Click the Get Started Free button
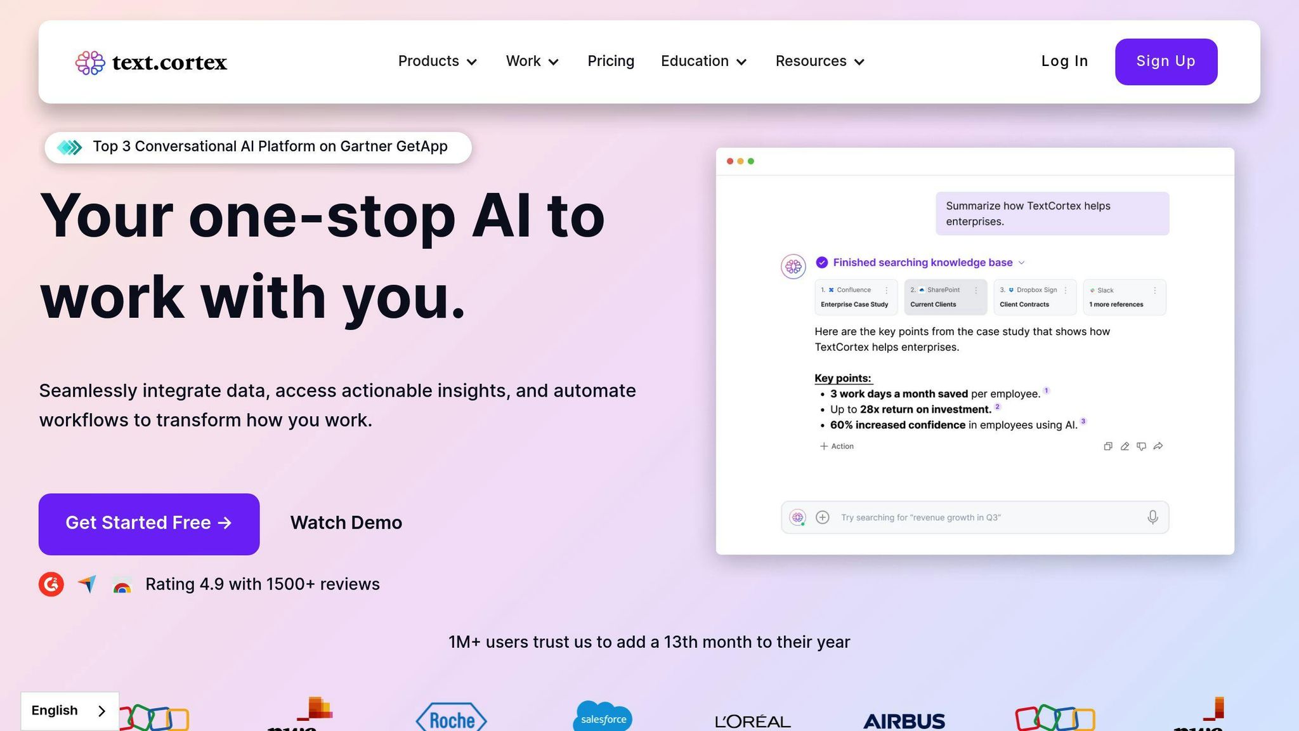 point(149,524)
